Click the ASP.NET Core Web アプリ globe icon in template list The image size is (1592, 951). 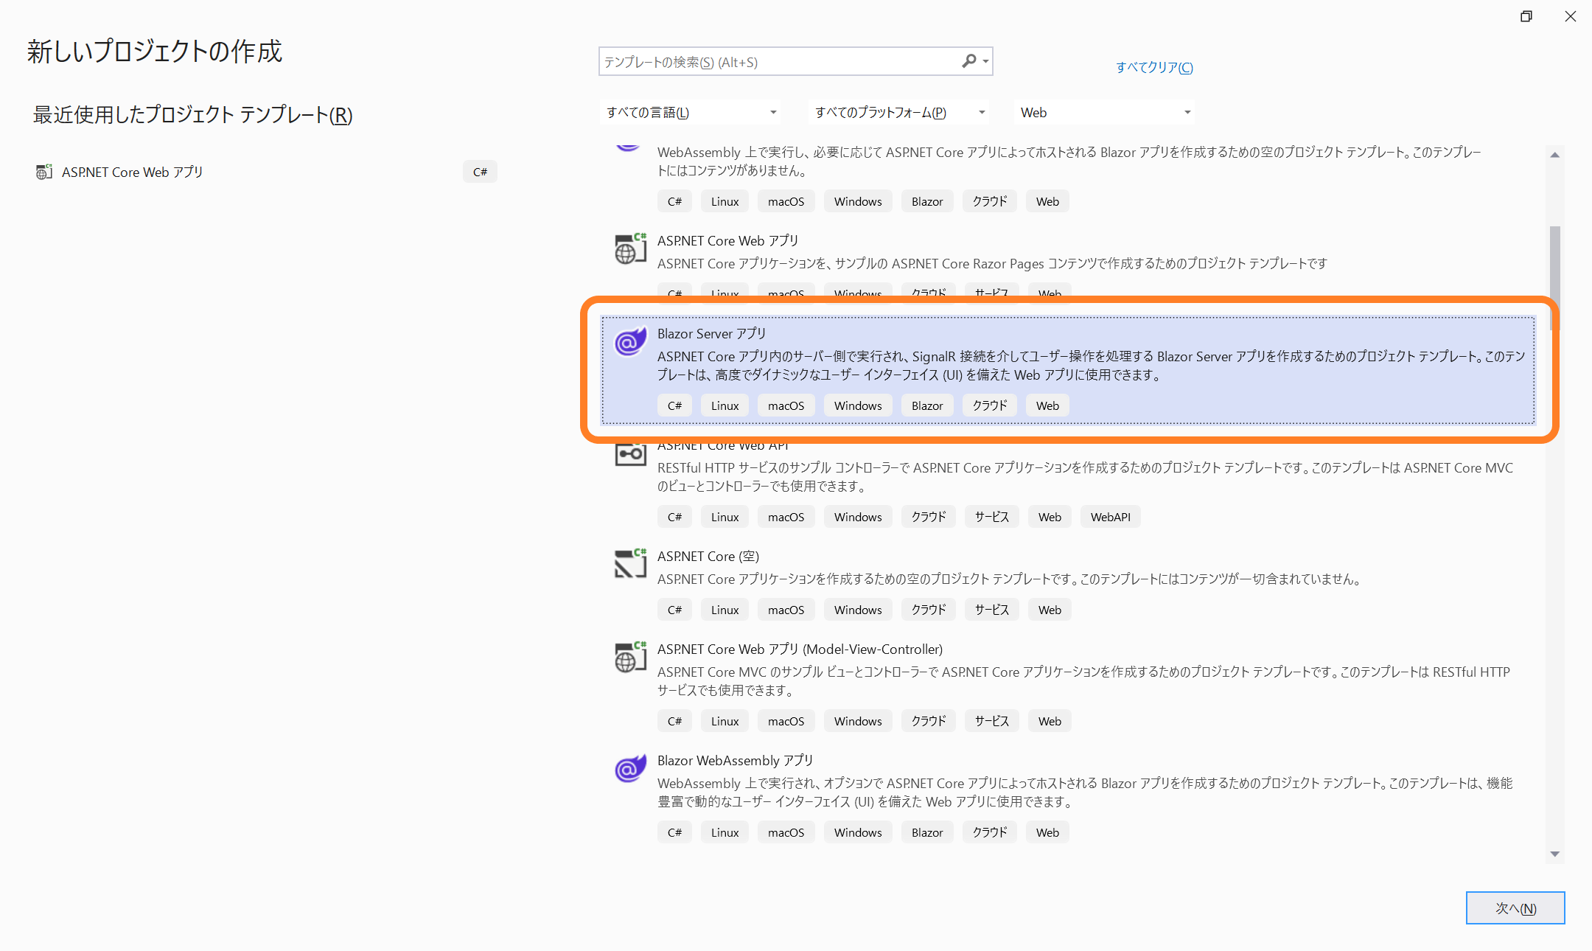pos(630,249)
